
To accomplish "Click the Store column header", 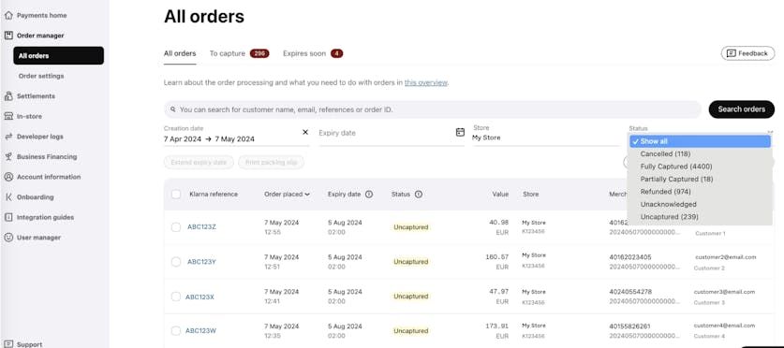I will [530, 195].
